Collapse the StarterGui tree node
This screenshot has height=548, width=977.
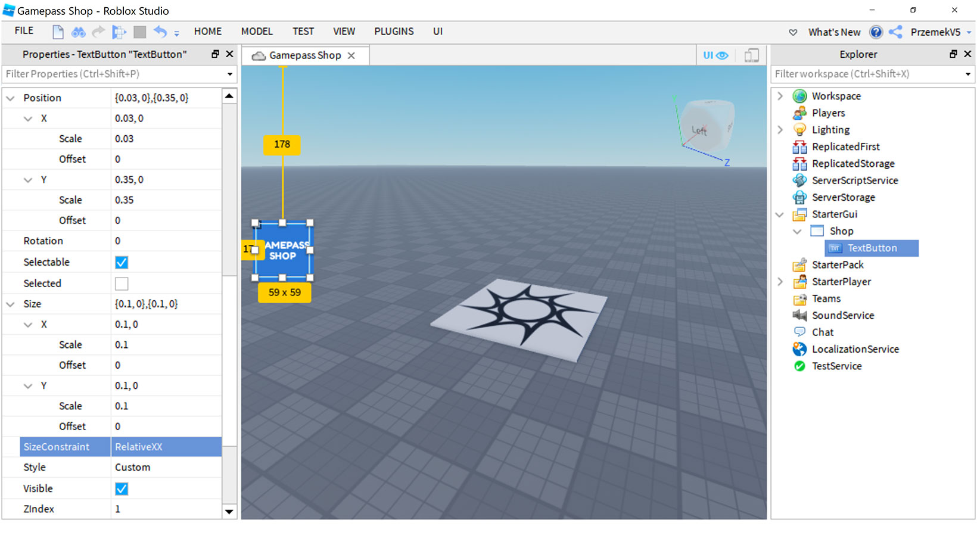[x=780, y=214]
